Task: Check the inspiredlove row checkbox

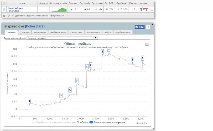Action: pyautogui.click(x=4, y=10)
